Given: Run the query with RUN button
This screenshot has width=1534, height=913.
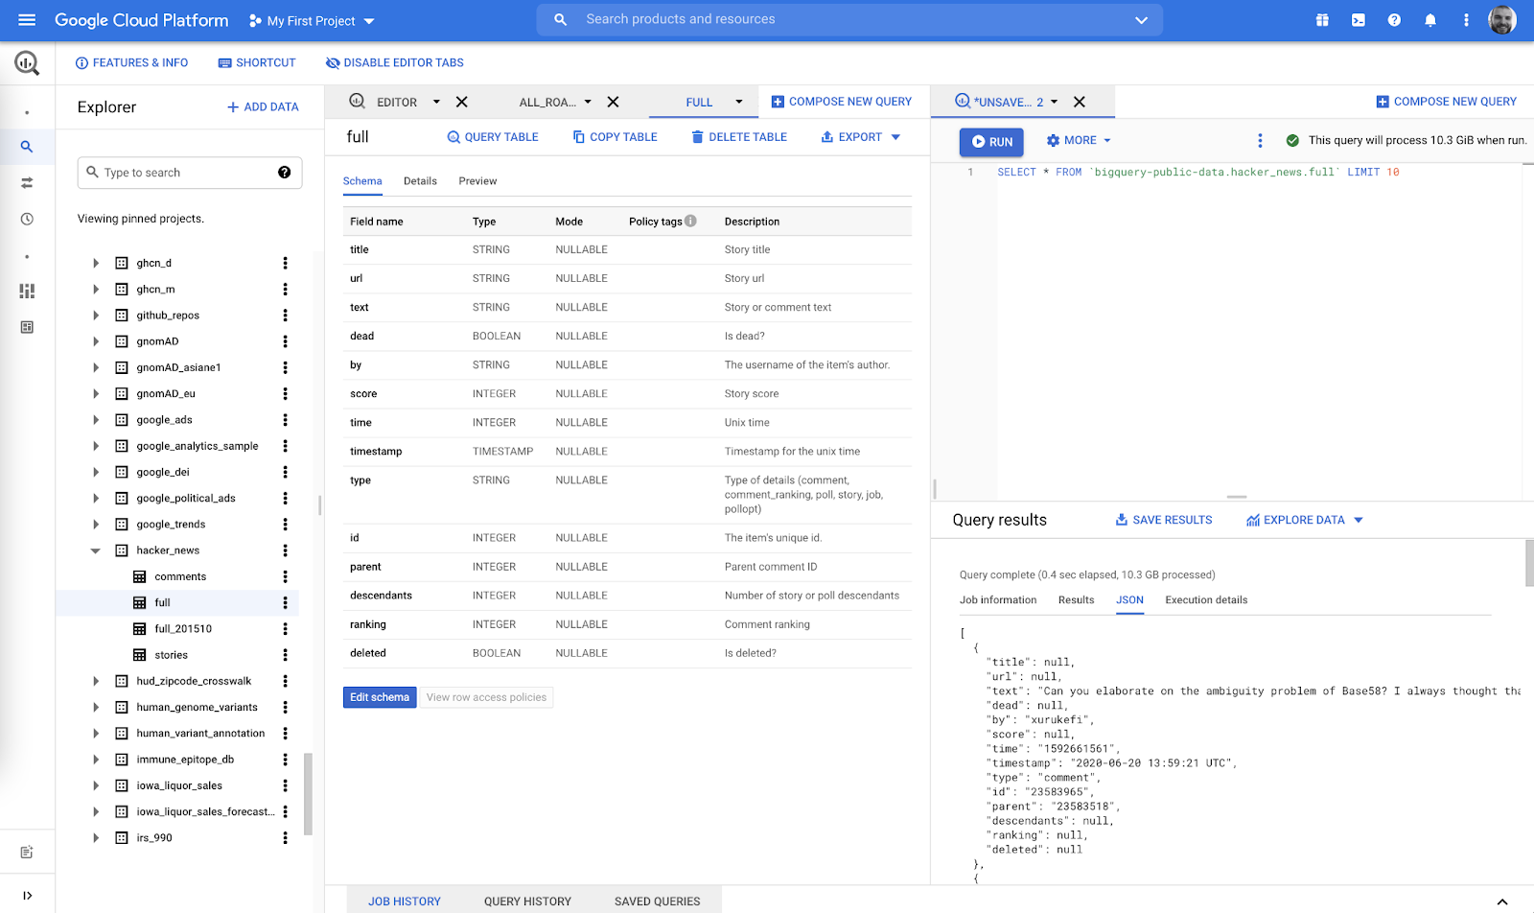Looking at the screenshot, I should (991, 142).
